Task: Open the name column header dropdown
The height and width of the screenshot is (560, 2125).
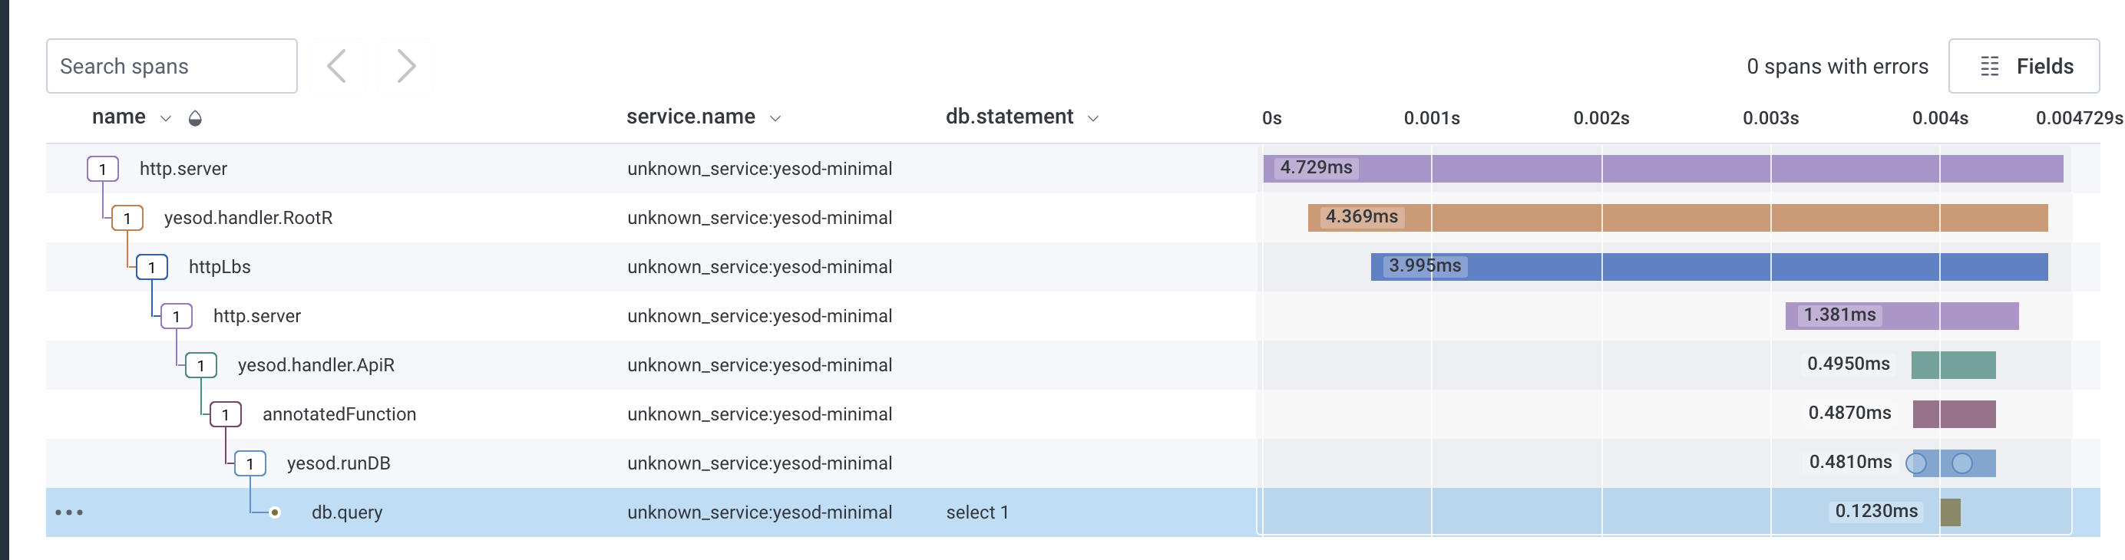Action: tap(165, 117)
